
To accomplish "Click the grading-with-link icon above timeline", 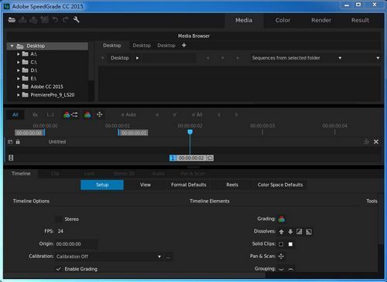I will coord(70,114).
